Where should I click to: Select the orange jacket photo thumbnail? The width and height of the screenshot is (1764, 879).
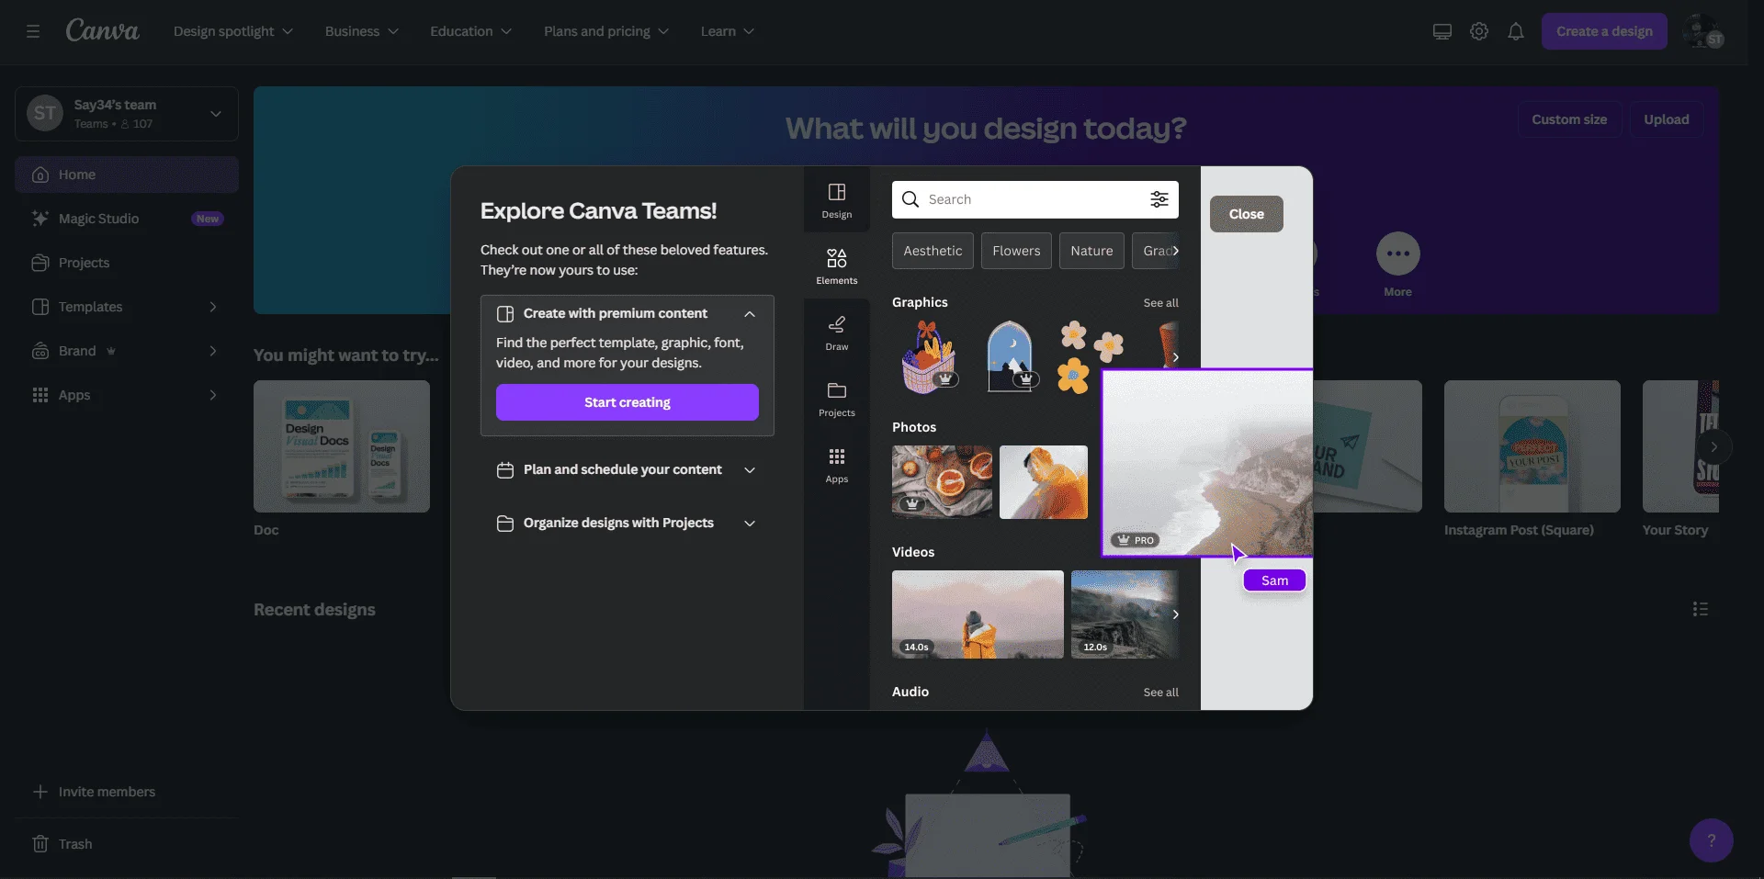pos(1044,482)
